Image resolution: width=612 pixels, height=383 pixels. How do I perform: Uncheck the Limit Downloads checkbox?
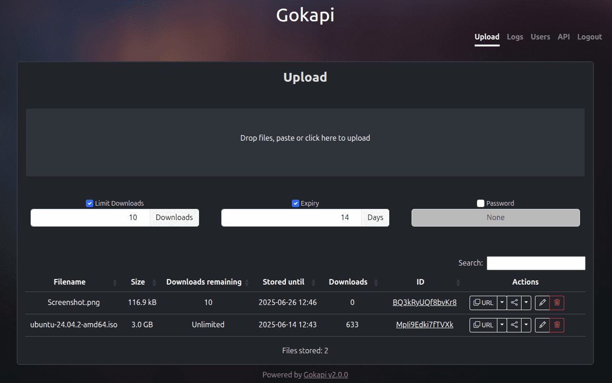pyautogui.click(x=89, y=203)
